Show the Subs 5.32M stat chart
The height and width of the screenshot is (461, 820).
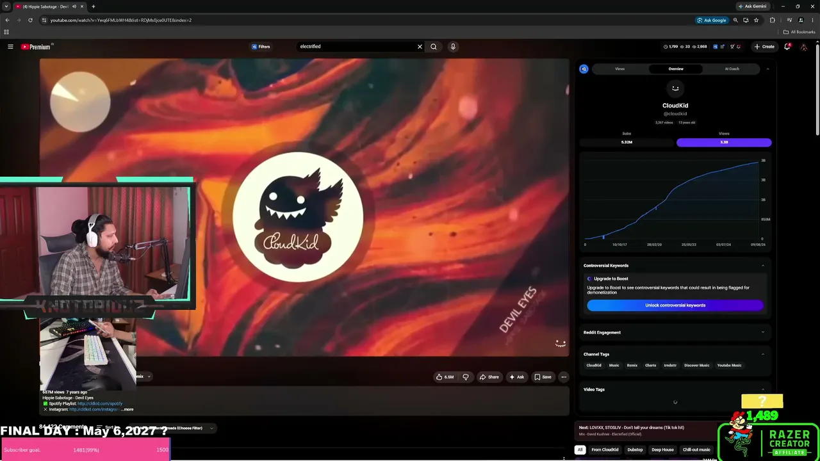point(627,142)
